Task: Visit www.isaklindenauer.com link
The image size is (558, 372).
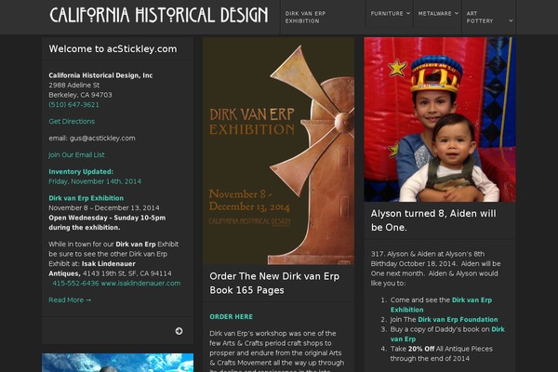Action: pos(140,284)
